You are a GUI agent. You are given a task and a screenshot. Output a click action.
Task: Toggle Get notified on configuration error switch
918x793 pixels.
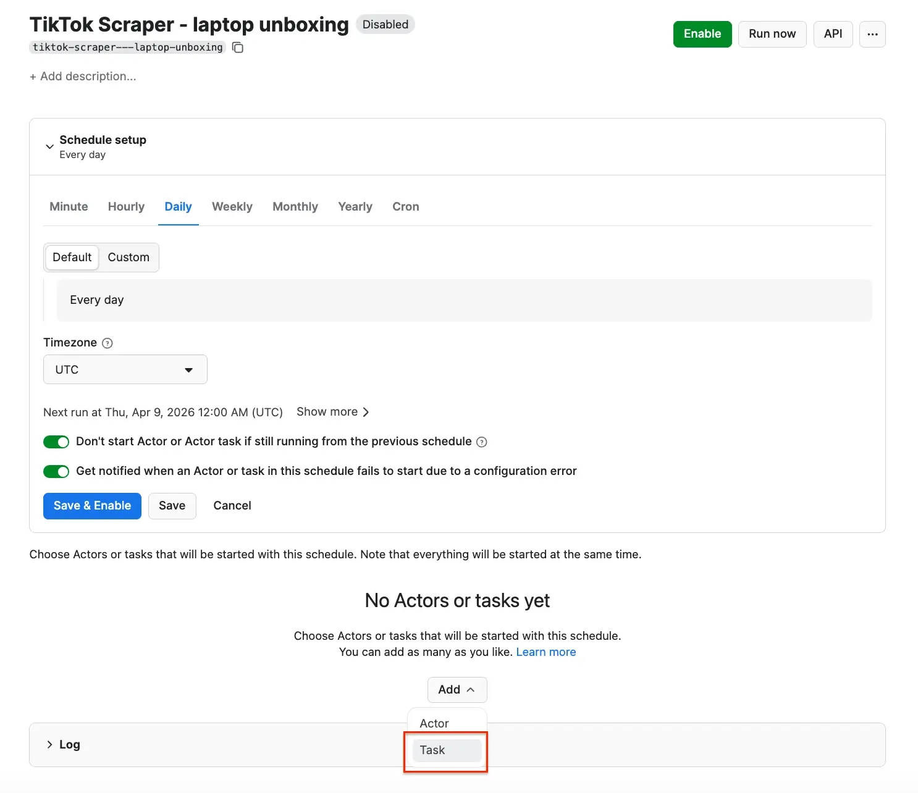56,471
